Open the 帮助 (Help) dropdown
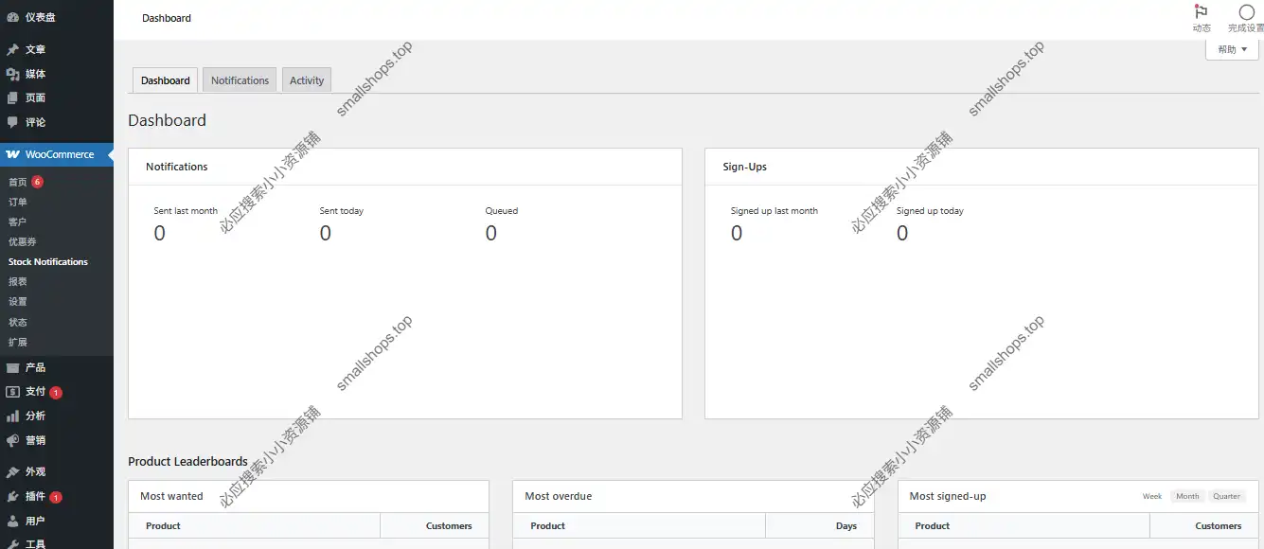This screenshot has width=1264, height=549. click(1231, 48)
